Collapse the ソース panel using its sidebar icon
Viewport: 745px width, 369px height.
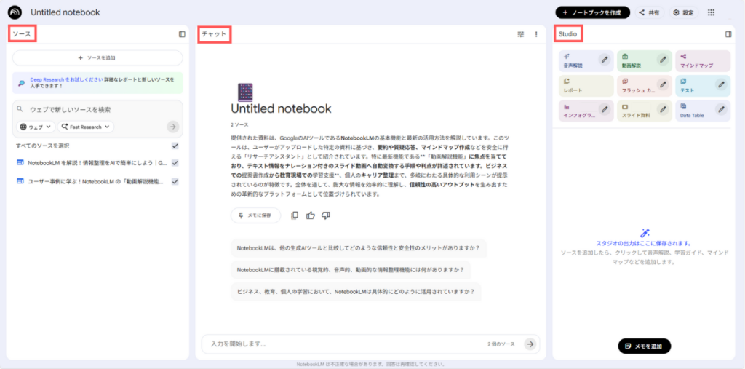click(182, 34)
